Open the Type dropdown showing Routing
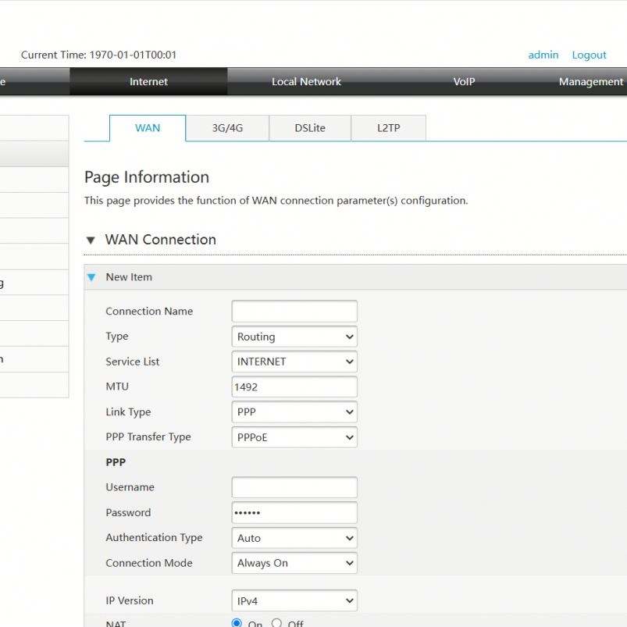 [294, 337]
